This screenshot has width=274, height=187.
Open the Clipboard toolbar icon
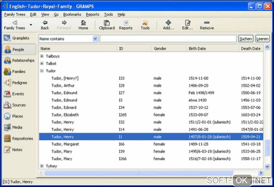pos(107,23)
